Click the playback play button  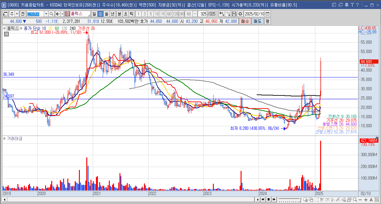[x=258, y=200]
